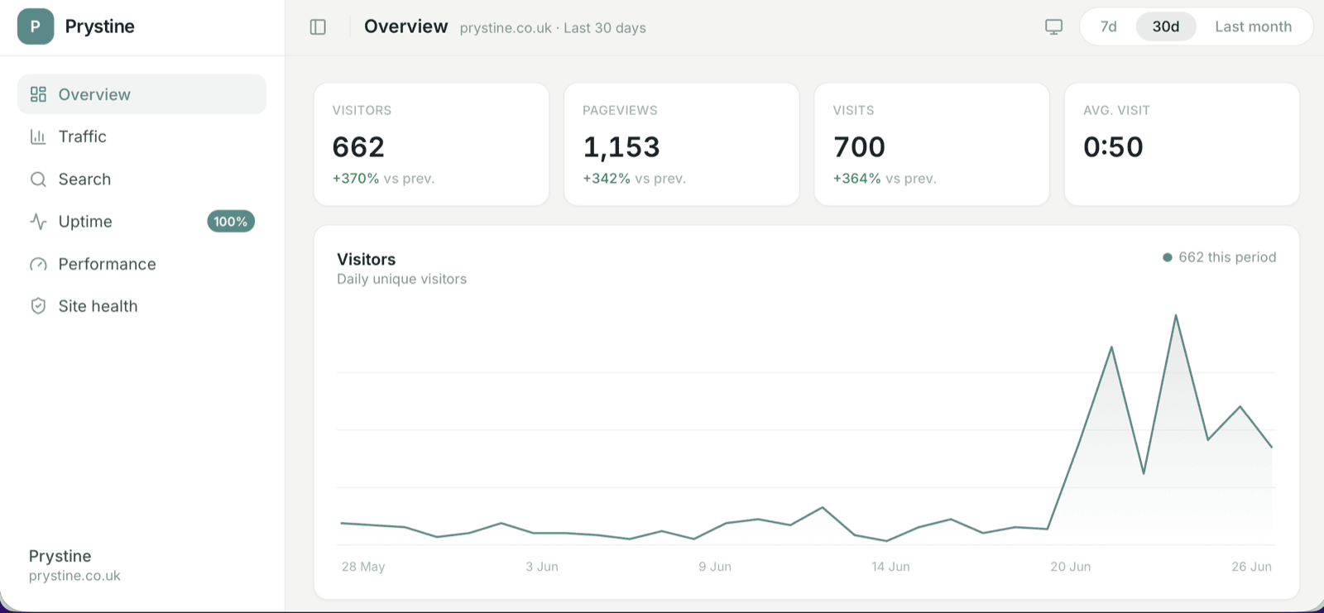The width and height of the screenshot is (1324, 613).
Task: Click the Avg. visit value 0:50
Action: coord(1113,147)
